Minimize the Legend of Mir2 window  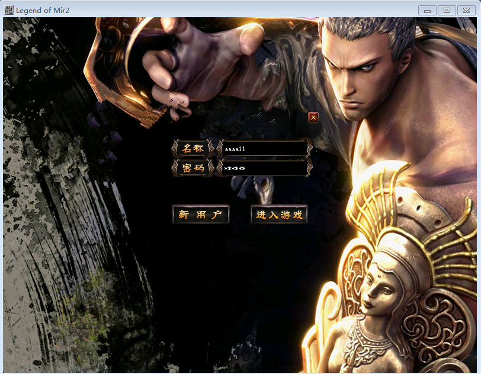click(427, 11)
